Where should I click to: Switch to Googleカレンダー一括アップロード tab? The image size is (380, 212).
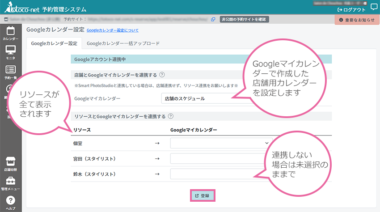[x=123, y=44]
